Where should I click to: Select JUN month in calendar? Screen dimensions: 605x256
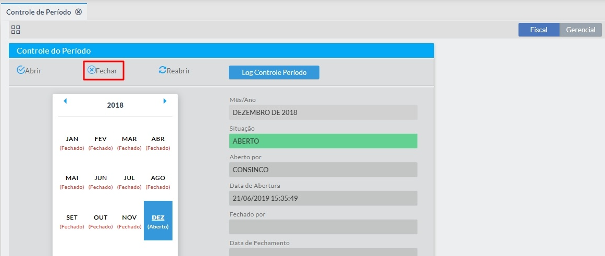click(x=101, y=182)
